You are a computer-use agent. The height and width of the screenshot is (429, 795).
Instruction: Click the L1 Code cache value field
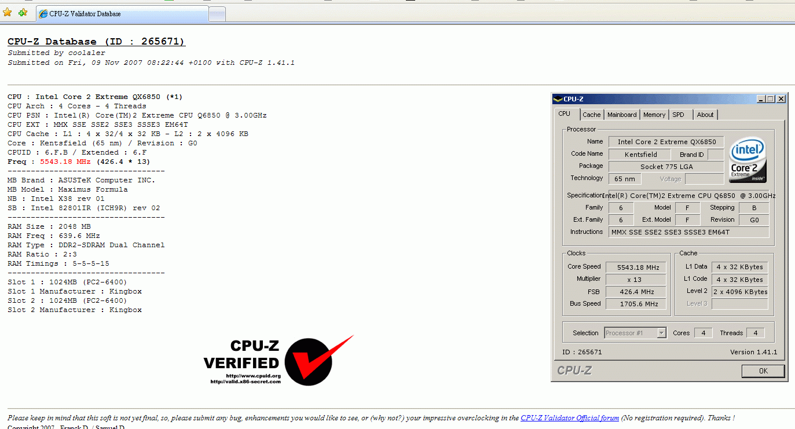[740, 280]
